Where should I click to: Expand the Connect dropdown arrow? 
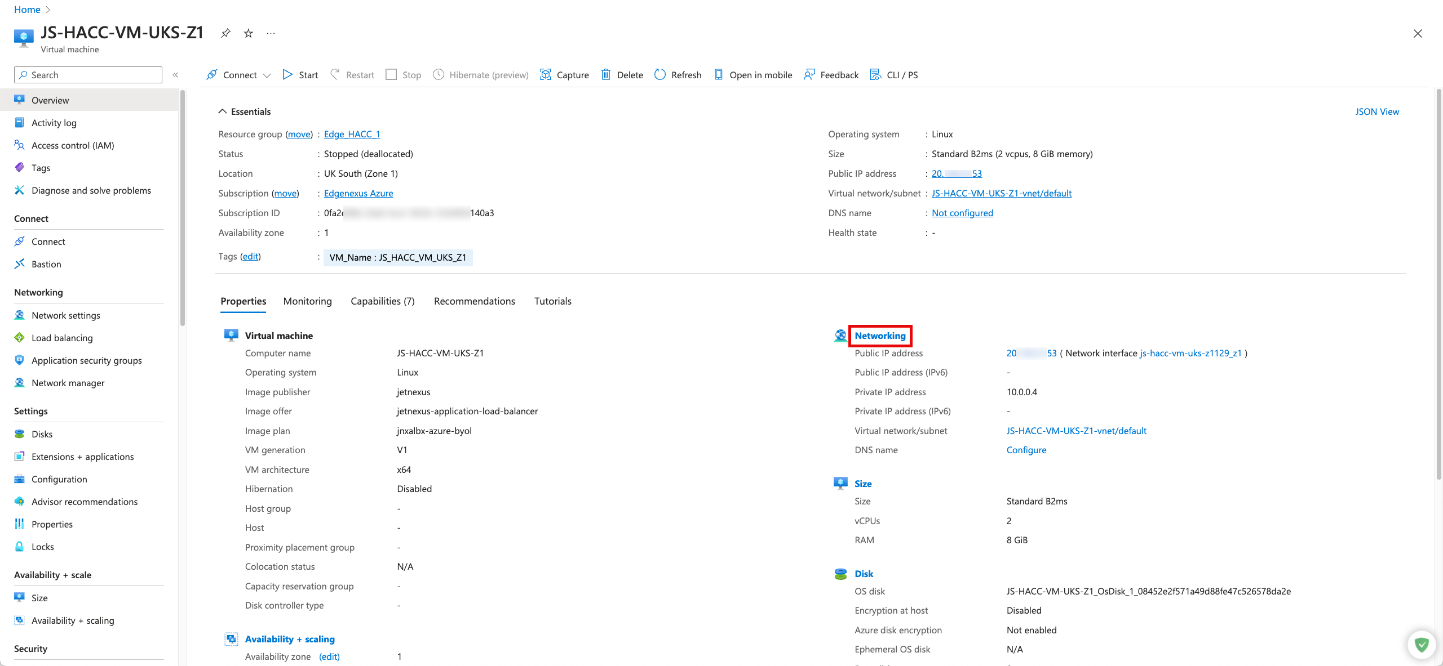tap(267, 75)
